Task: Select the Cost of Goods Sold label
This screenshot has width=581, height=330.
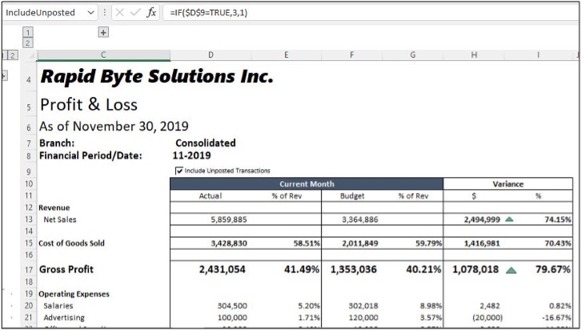Action: [x=71, y=243]
